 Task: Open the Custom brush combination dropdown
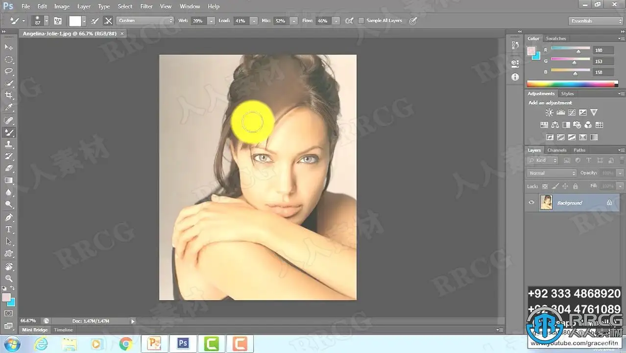point(145,21)
